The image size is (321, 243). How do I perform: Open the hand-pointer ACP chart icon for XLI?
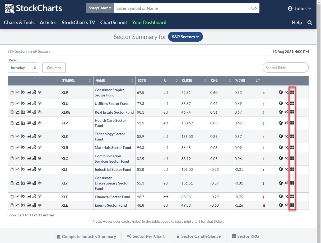(x=23, y=169)
